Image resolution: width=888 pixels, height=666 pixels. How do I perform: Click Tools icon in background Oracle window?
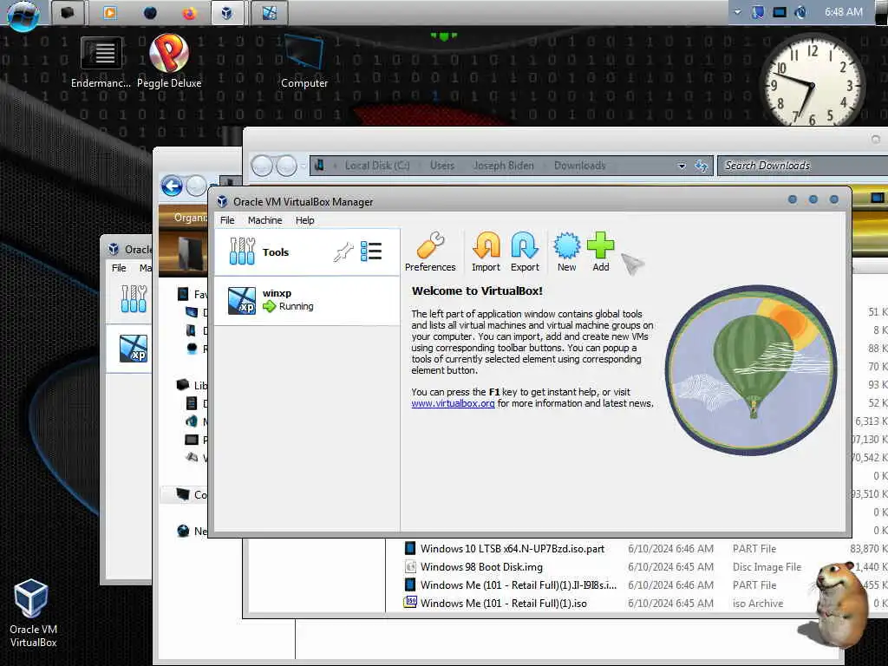point(134,298)
